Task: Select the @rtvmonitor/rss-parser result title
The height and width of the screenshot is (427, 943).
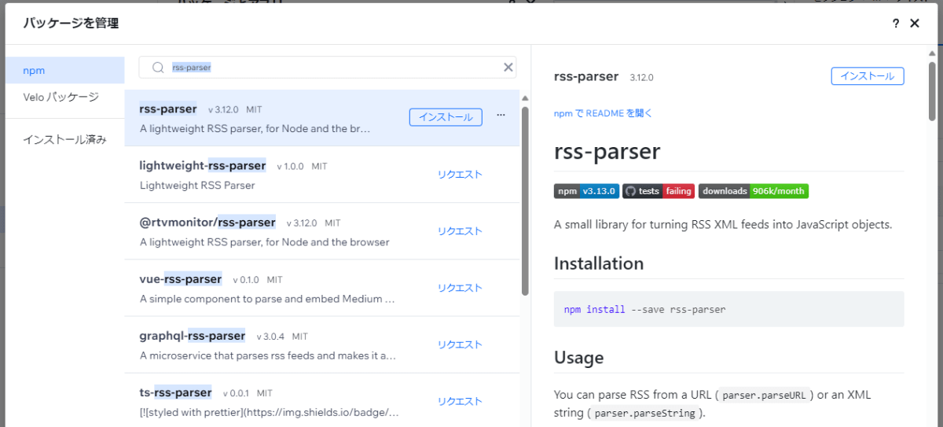Action: (x=207, y=223)
